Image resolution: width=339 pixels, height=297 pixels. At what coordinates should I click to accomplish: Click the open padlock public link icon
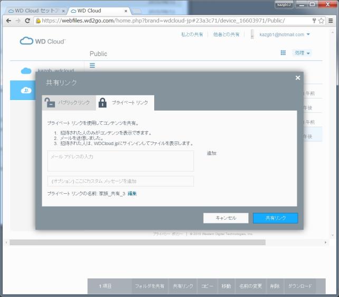click(x=50, y=103)
